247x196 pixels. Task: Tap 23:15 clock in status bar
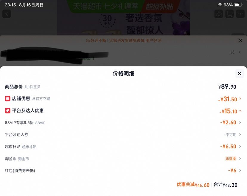pyautogui.click(x=10, y=5)
